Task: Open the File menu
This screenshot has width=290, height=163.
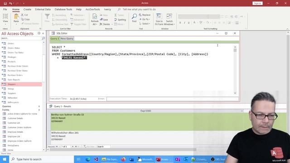Action: 5,9
